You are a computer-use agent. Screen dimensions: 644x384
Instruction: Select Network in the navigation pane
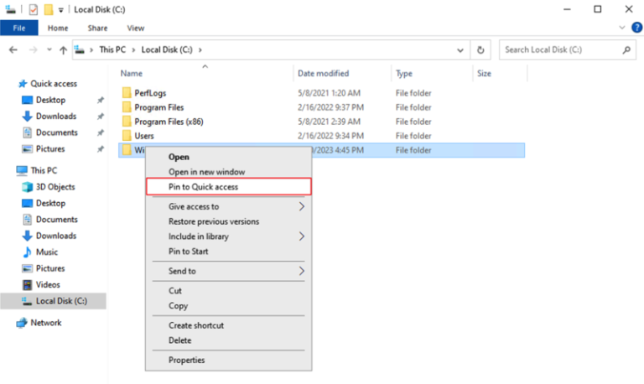coord(45,323)
